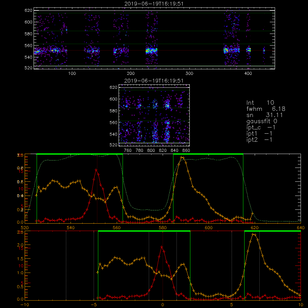Click x-axis label 200 on the top spectrogram
The width and height of the screenshot is (308, 308).
click(x=131, y=74)
